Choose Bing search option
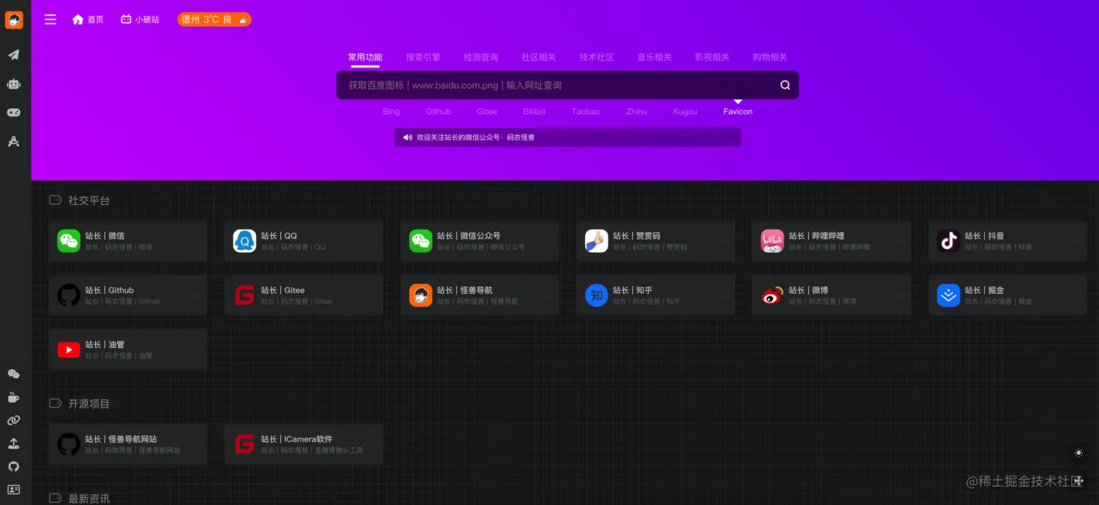1099x505 pixels. point(391,112)
